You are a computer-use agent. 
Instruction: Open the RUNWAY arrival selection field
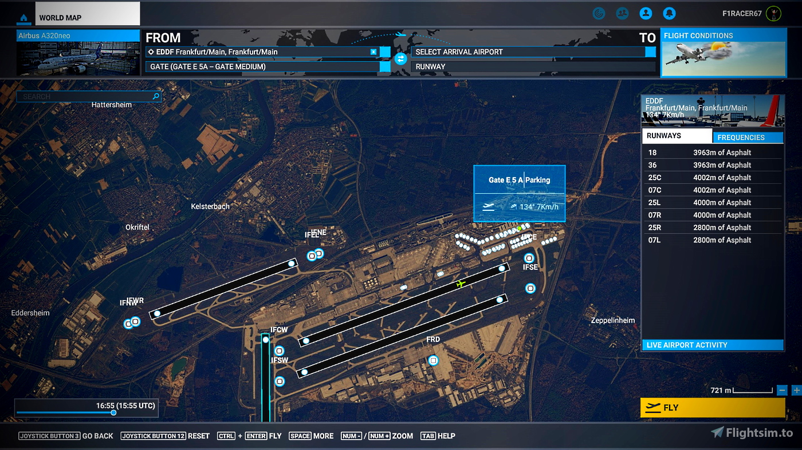[x=533, y=66]
